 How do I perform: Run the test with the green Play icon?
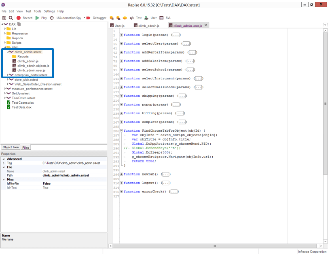pos(37,18)
